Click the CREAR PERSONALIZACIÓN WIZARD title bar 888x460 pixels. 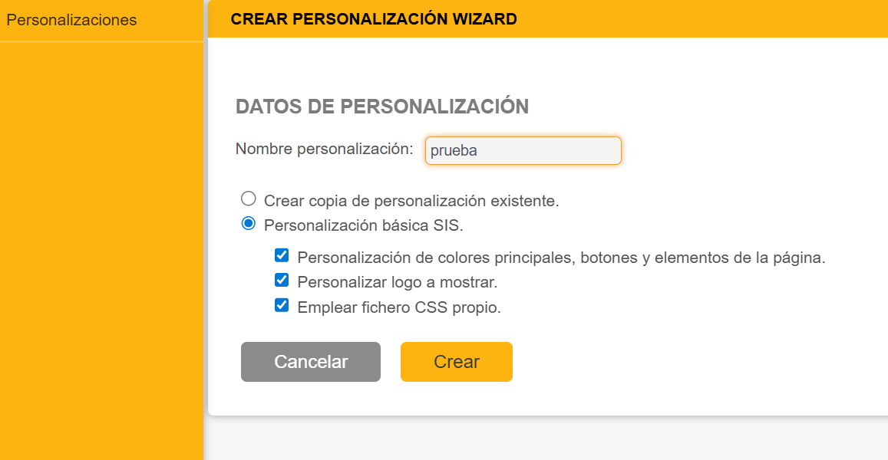374,19
